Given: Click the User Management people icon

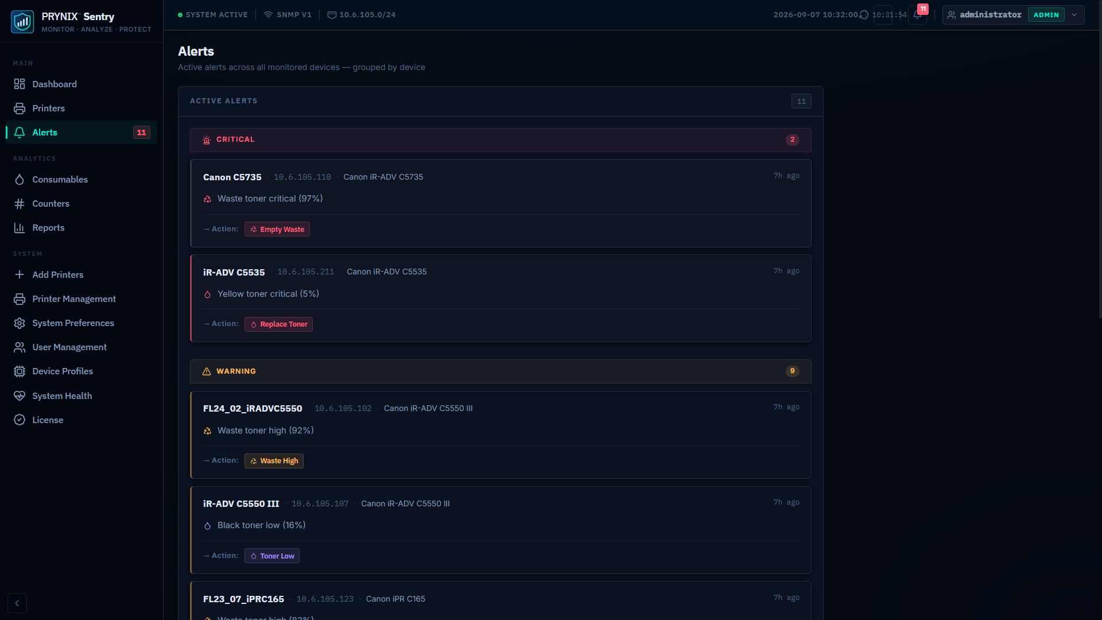Looking at the screenshot, I should 20,347.
